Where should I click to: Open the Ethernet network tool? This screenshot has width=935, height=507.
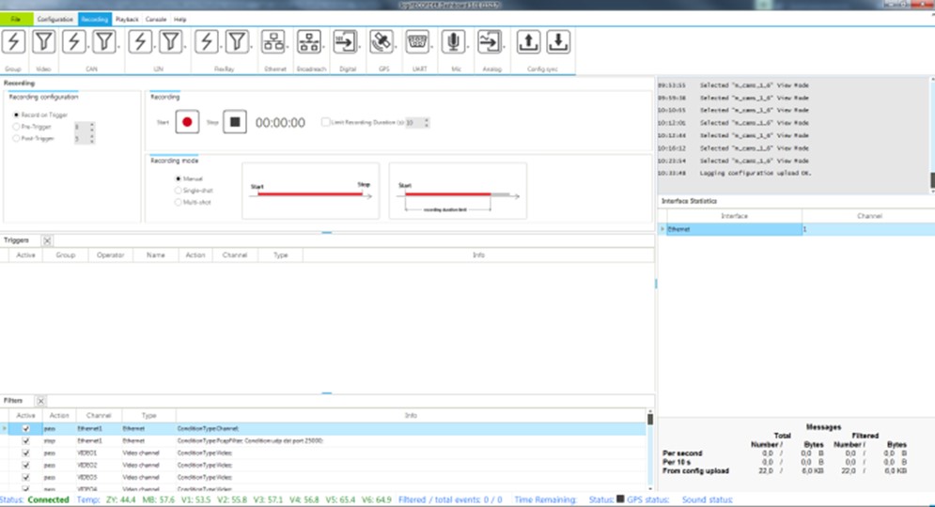click(273, 41)
